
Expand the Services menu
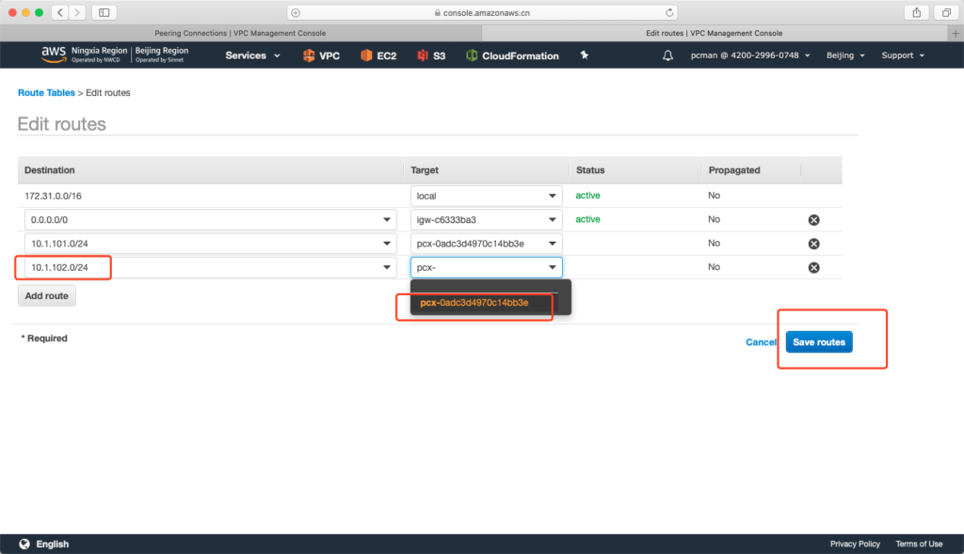click(252, 55)
